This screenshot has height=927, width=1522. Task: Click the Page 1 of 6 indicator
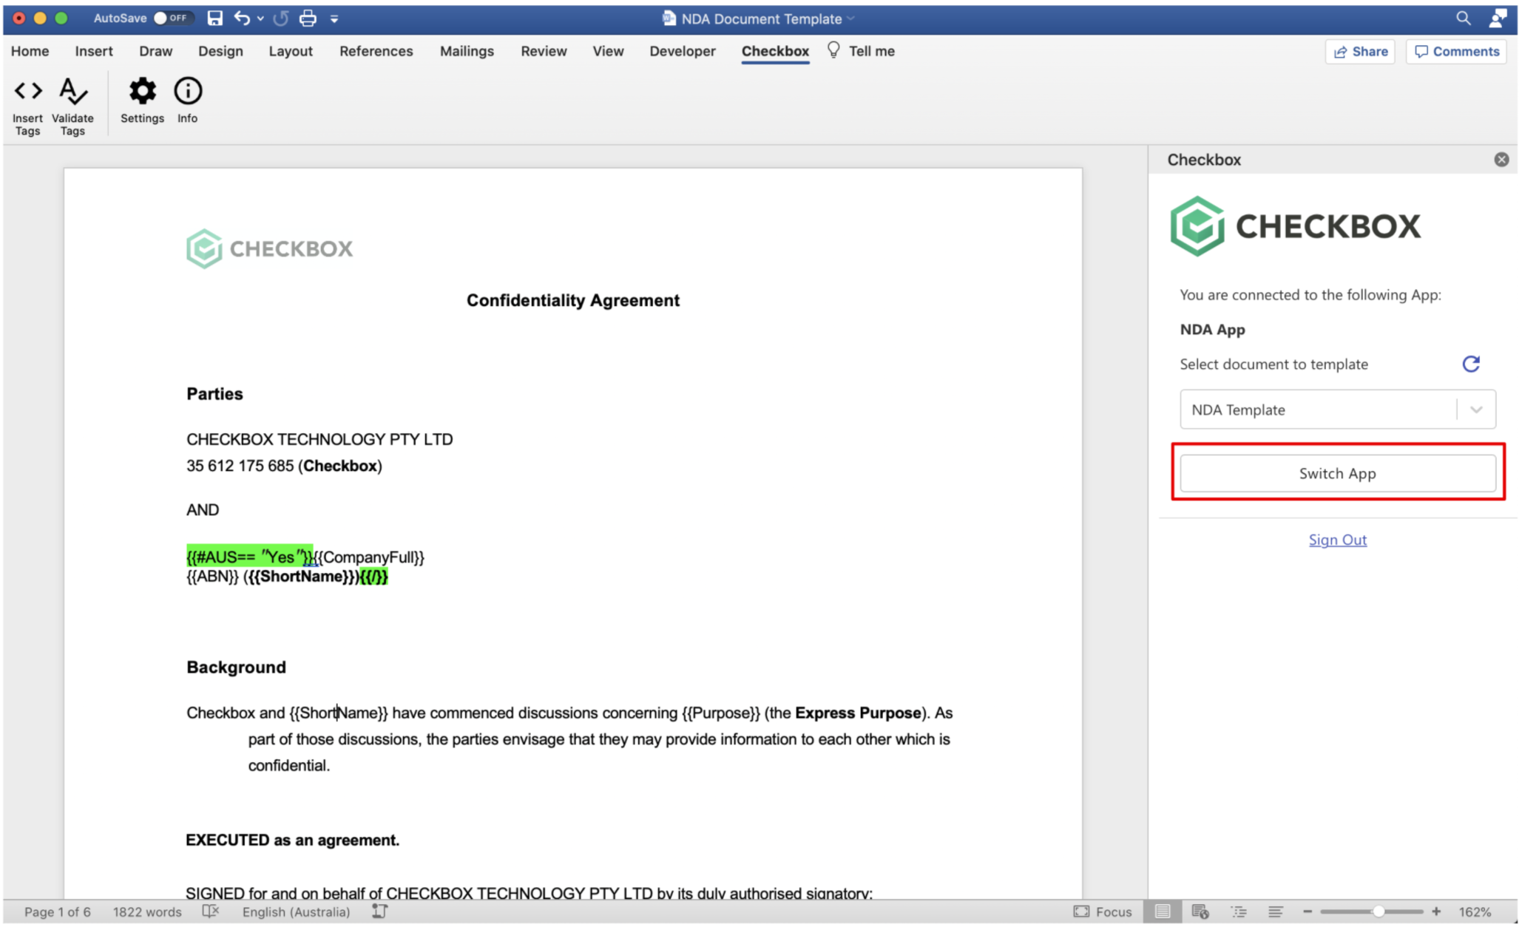[58, 911]
